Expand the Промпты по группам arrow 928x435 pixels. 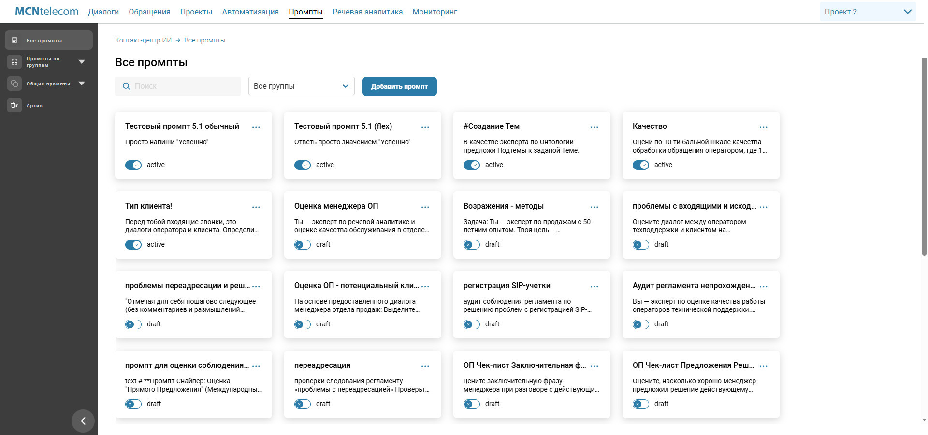(82, 62)
